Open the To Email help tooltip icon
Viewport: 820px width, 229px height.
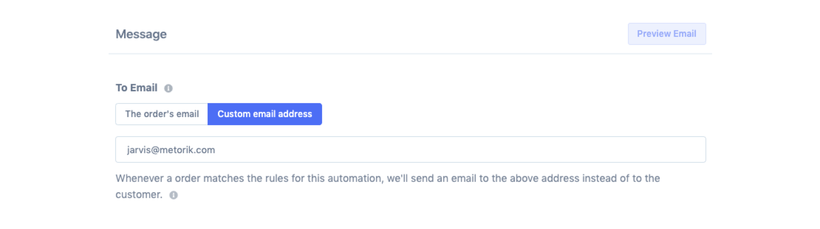pyautogui.click(x=168, y=88)
